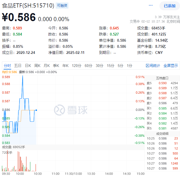This screenshot has width=180, height=177.
Task: Click the 3.39 万球友关注 follower count
Action: click(167, 17)
